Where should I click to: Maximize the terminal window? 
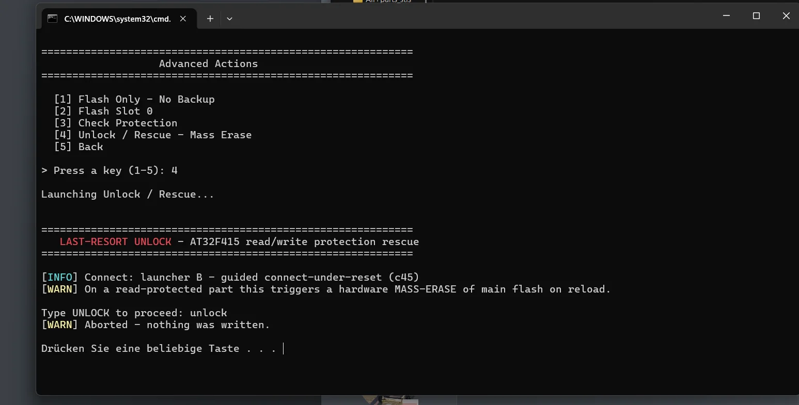(756, 16)
